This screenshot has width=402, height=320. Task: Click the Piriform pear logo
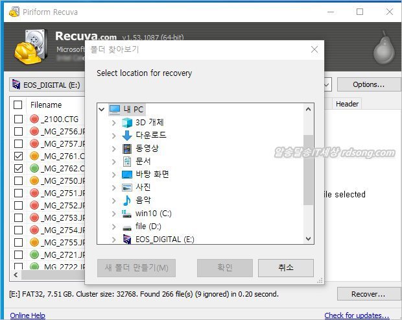pyautogui.click(x=384, y=48)
